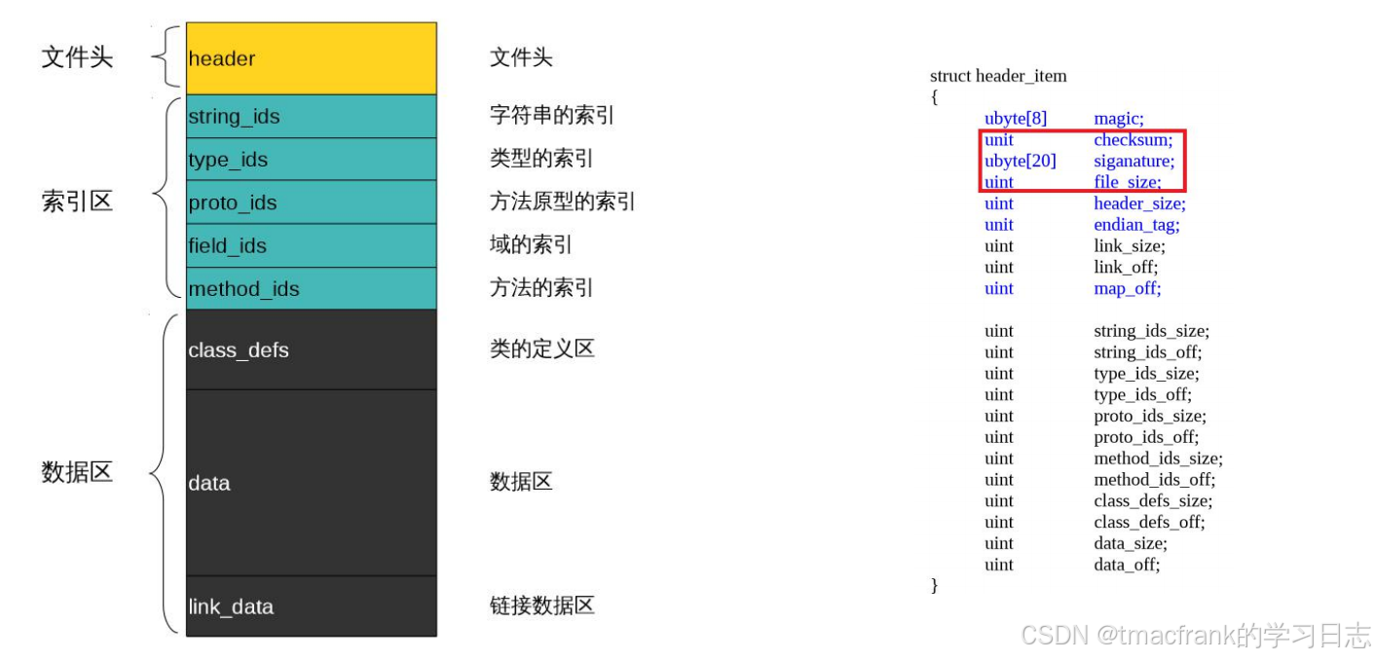Viewport: 1375px width, 660px height.
Task: Click the "proto_ids_size;" field name
Action: point(1150,417)
